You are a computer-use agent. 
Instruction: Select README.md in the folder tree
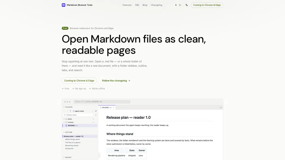(x=80, y=126)
